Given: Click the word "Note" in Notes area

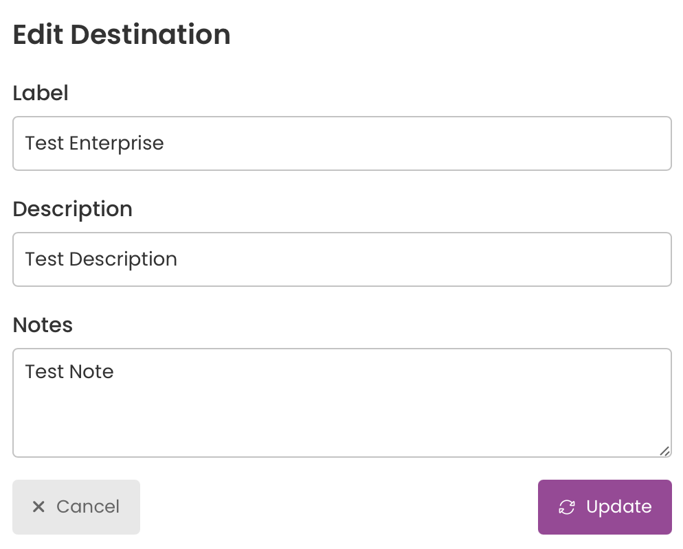Looking at the screenshot, I should 91,372.
